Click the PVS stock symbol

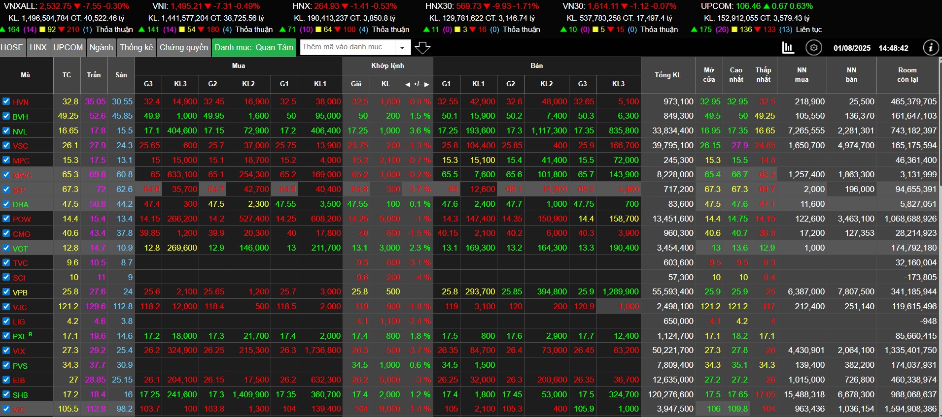coord(20,366)
